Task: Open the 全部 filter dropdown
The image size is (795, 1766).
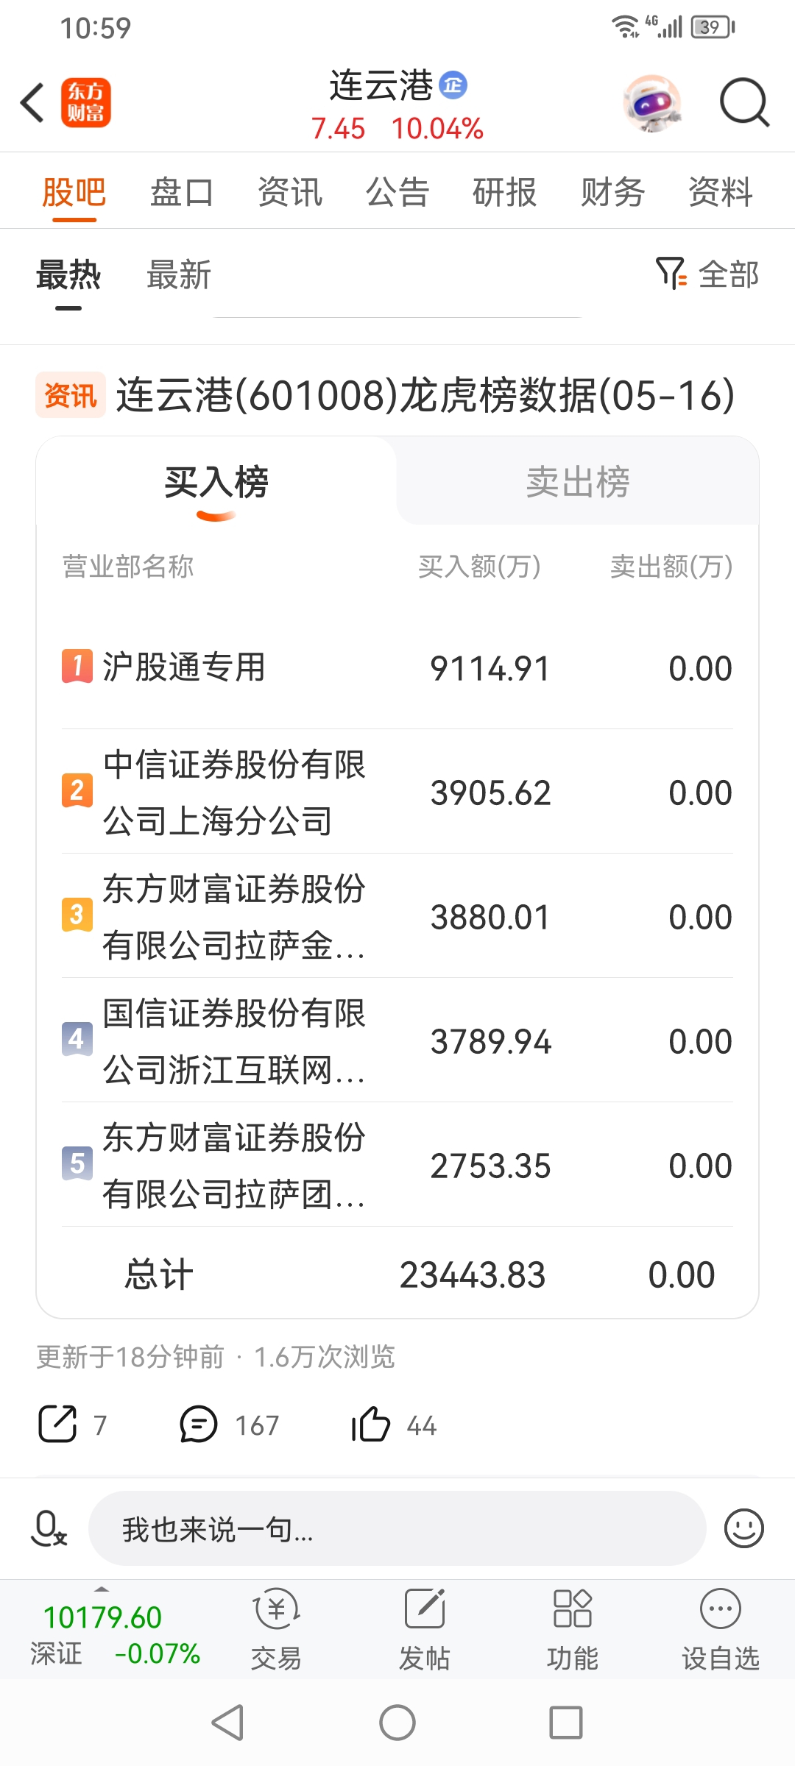Action: (707, 274)
